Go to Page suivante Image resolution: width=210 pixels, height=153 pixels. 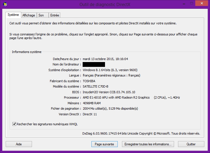click(x=104, y=144)
